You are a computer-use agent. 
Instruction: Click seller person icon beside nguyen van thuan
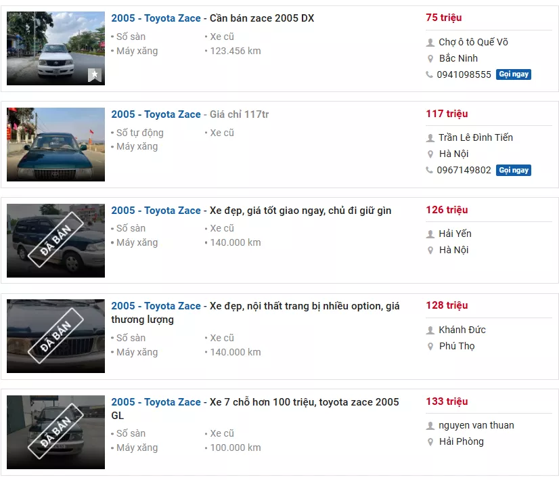pos(430,426)
